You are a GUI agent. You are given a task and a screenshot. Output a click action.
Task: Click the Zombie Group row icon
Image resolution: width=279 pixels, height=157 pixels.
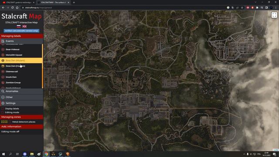click(x=3, y=82)
